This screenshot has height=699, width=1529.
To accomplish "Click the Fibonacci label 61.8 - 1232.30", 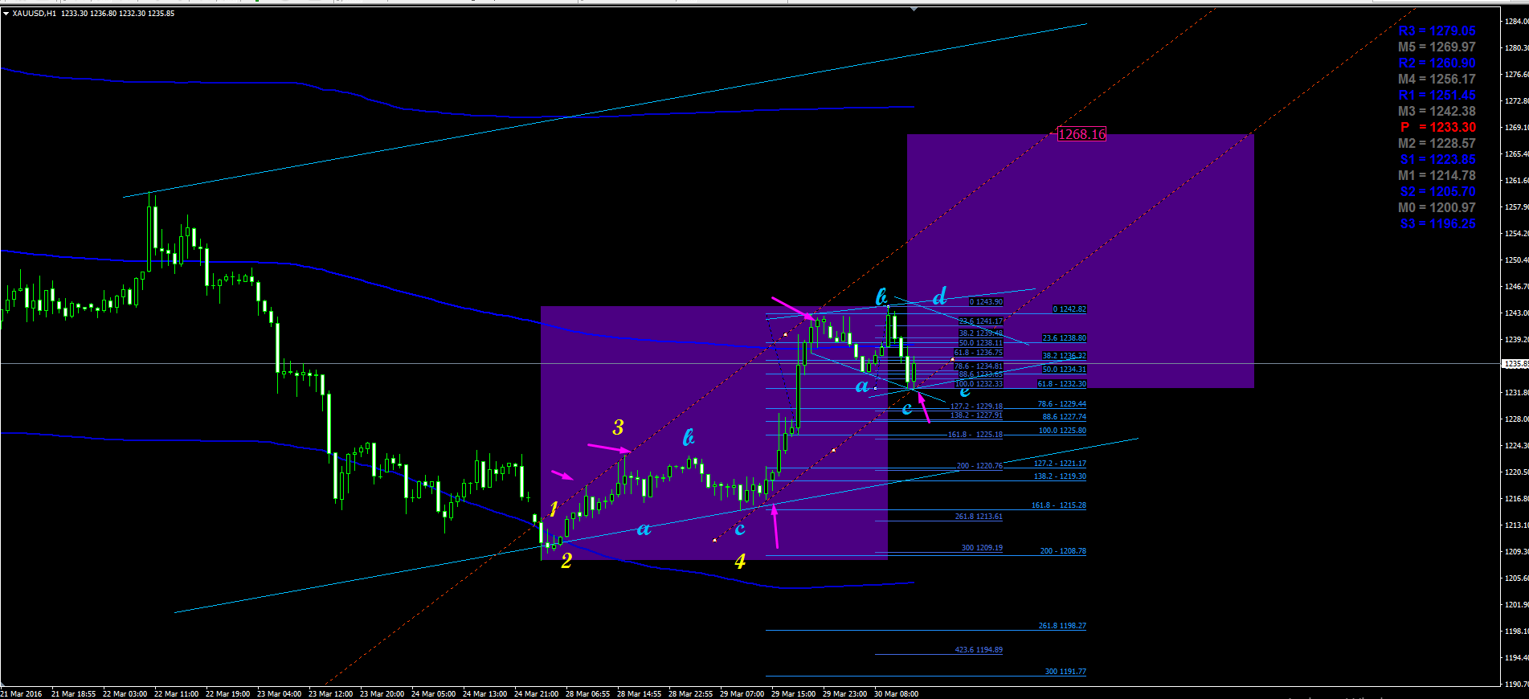I will (1061, 384).
